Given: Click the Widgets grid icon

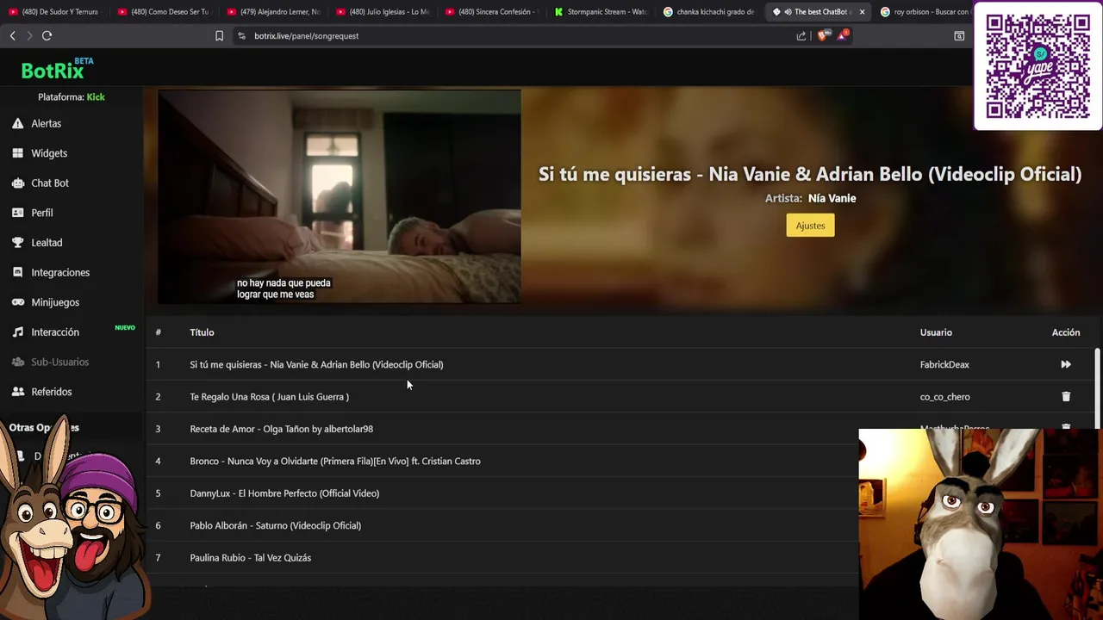Looking at the screenshot, I should pyautogui.click(x=17, y=153).
